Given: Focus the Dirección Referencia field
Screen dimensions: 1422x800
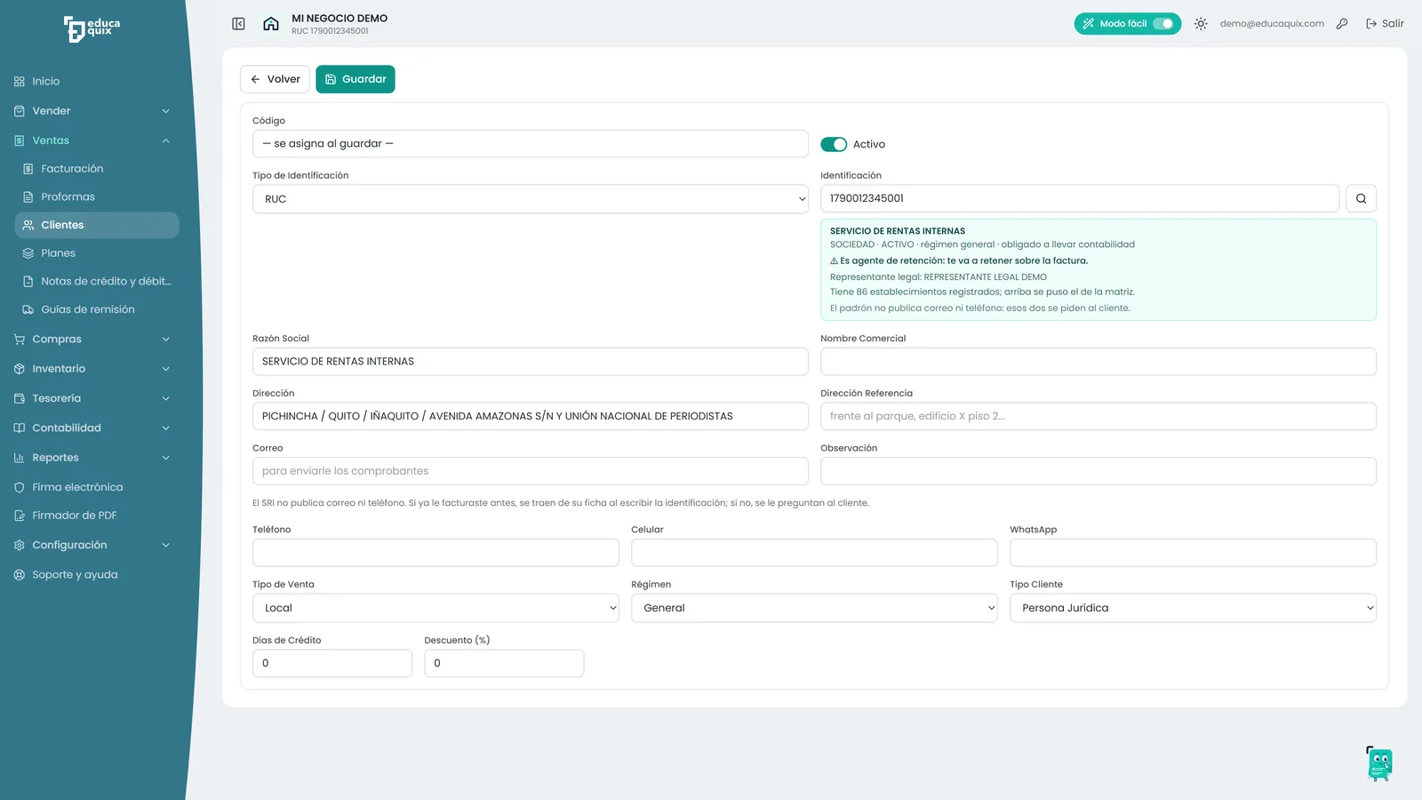Looking at the screenshot, I should click(1098, 416).
